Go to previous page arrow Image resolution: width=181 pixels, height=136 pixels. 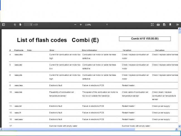click(15, 25)
